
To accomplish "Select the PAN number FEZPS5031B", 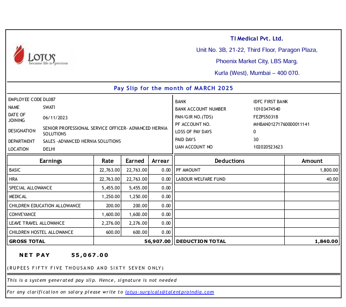I will pos(266,117).
